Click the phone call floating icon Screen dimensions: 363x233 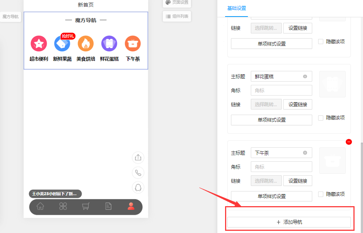tap(138, 172)
